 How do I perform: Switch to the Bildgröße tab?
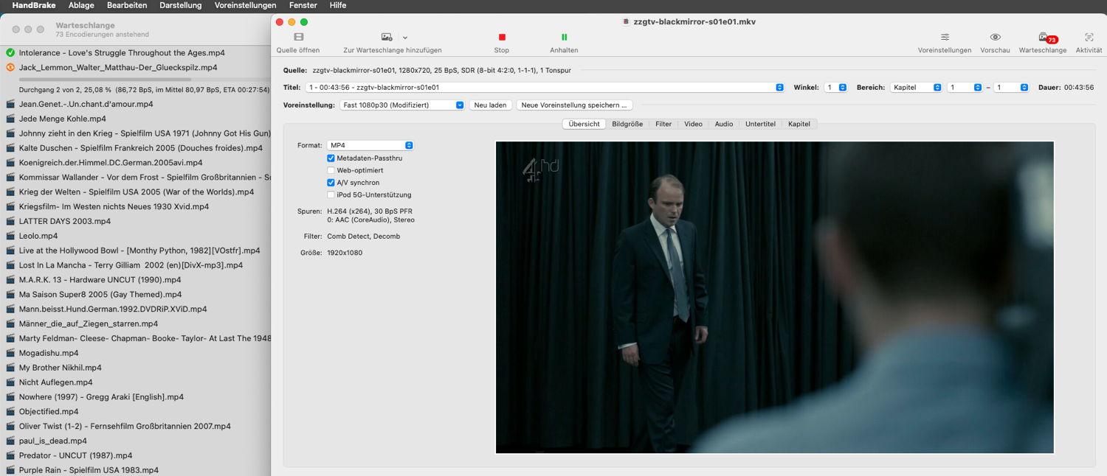click(627, 124)
